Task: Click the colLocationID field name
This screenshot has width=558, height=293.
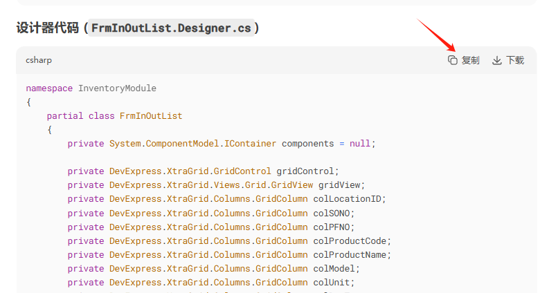Action: [x=348, y=199]
